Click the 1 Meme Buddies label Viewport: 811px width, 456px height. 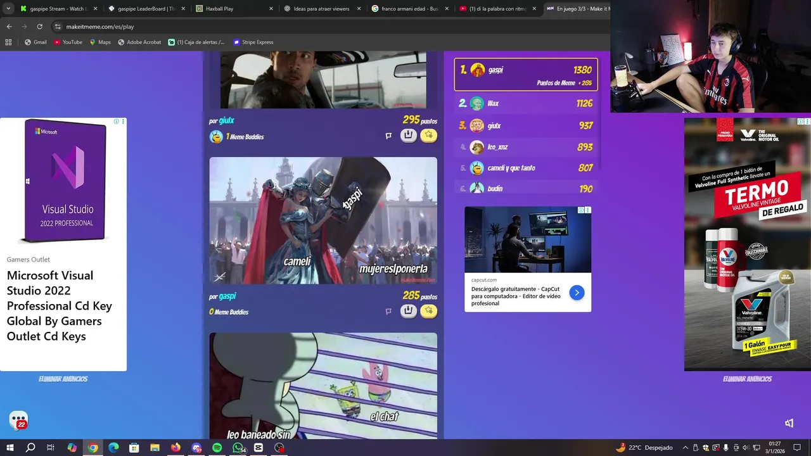coord(245,137)
